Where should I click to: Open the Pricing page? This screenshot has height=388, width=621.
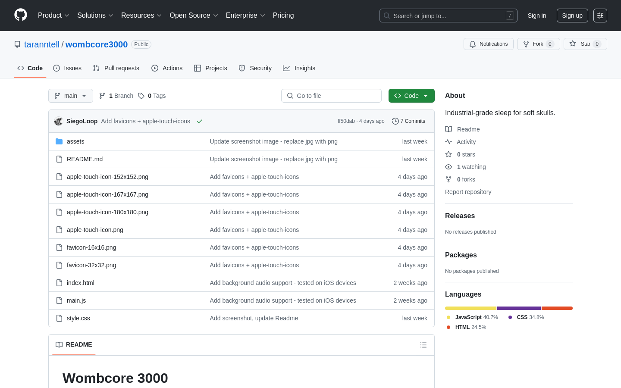coord(283,16)
